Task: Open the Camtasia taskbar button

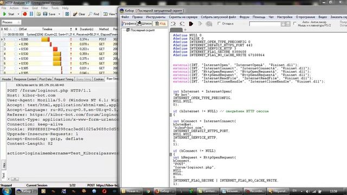Action: point(208,191)
